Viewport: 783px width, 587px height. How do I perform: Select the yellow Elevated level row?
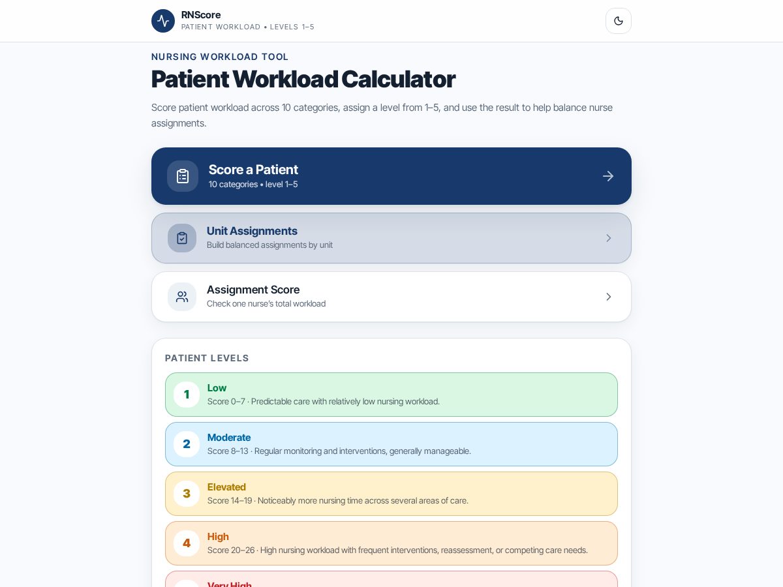[391, 494]
